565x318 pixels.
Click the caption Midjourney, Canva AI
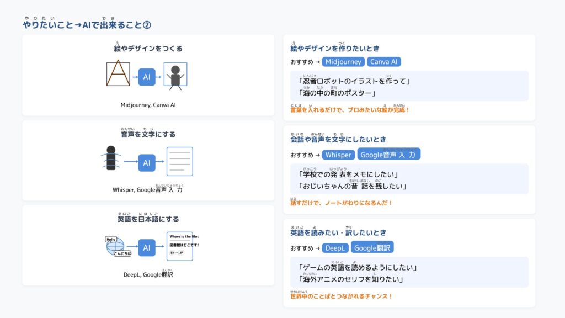148,105
